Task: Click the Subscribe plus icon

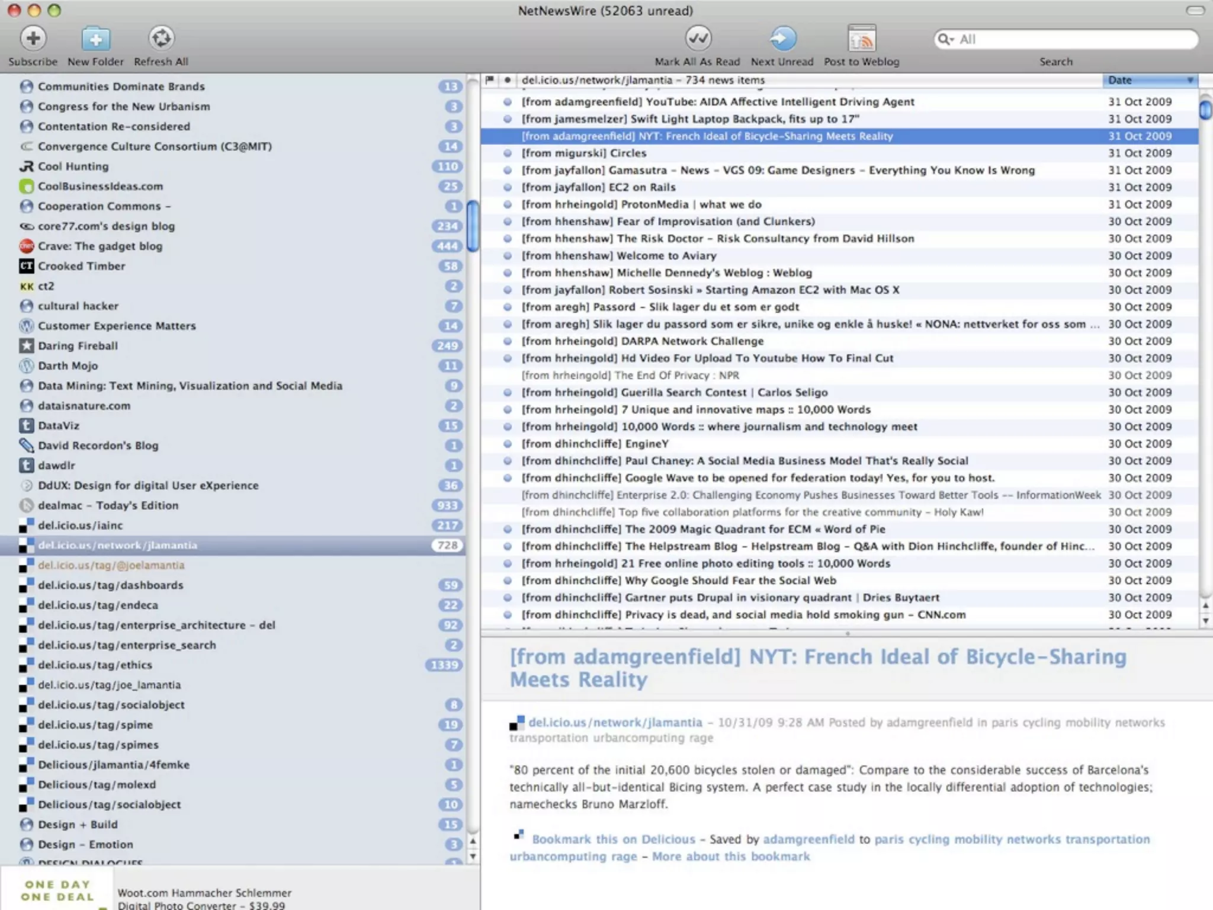Action: pos(33,39)
